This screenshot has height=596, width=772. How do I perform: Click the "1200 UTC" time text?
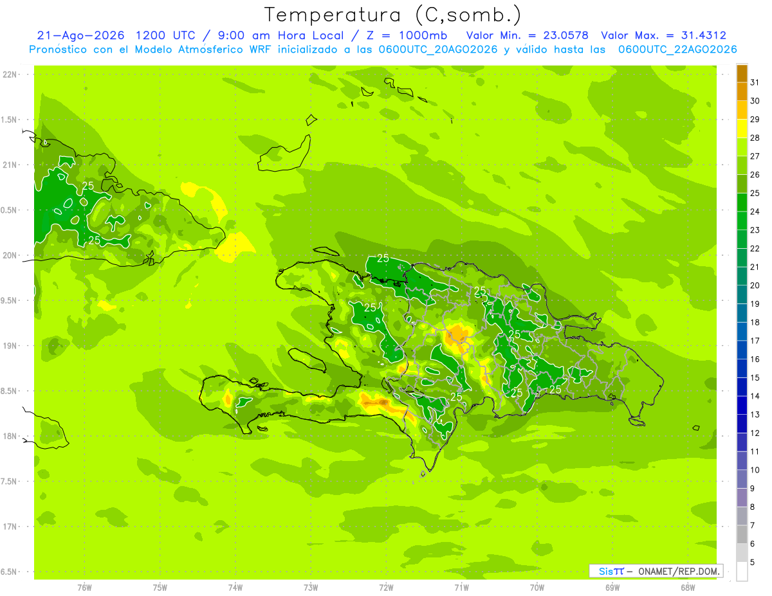[165, 35]
